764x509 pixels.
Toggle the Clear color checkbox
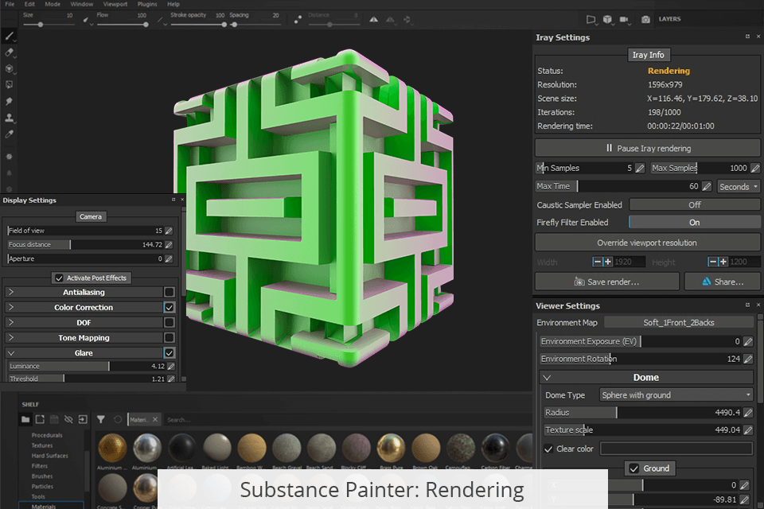click(x=548, y=449)
